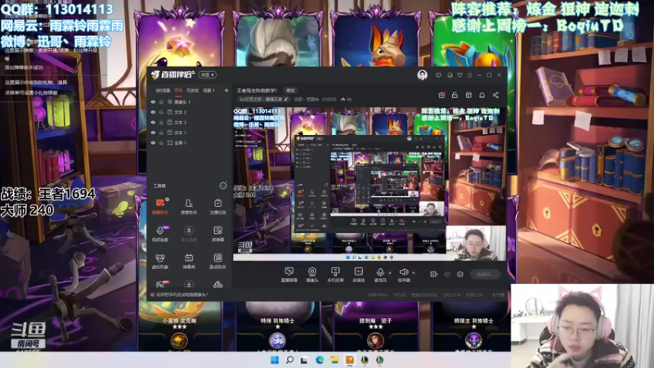Image resolution: width=654 pixels, height=368 pixels.
Task: Expand the speaker dropdown arrow
Action: (x=414, y=273)
